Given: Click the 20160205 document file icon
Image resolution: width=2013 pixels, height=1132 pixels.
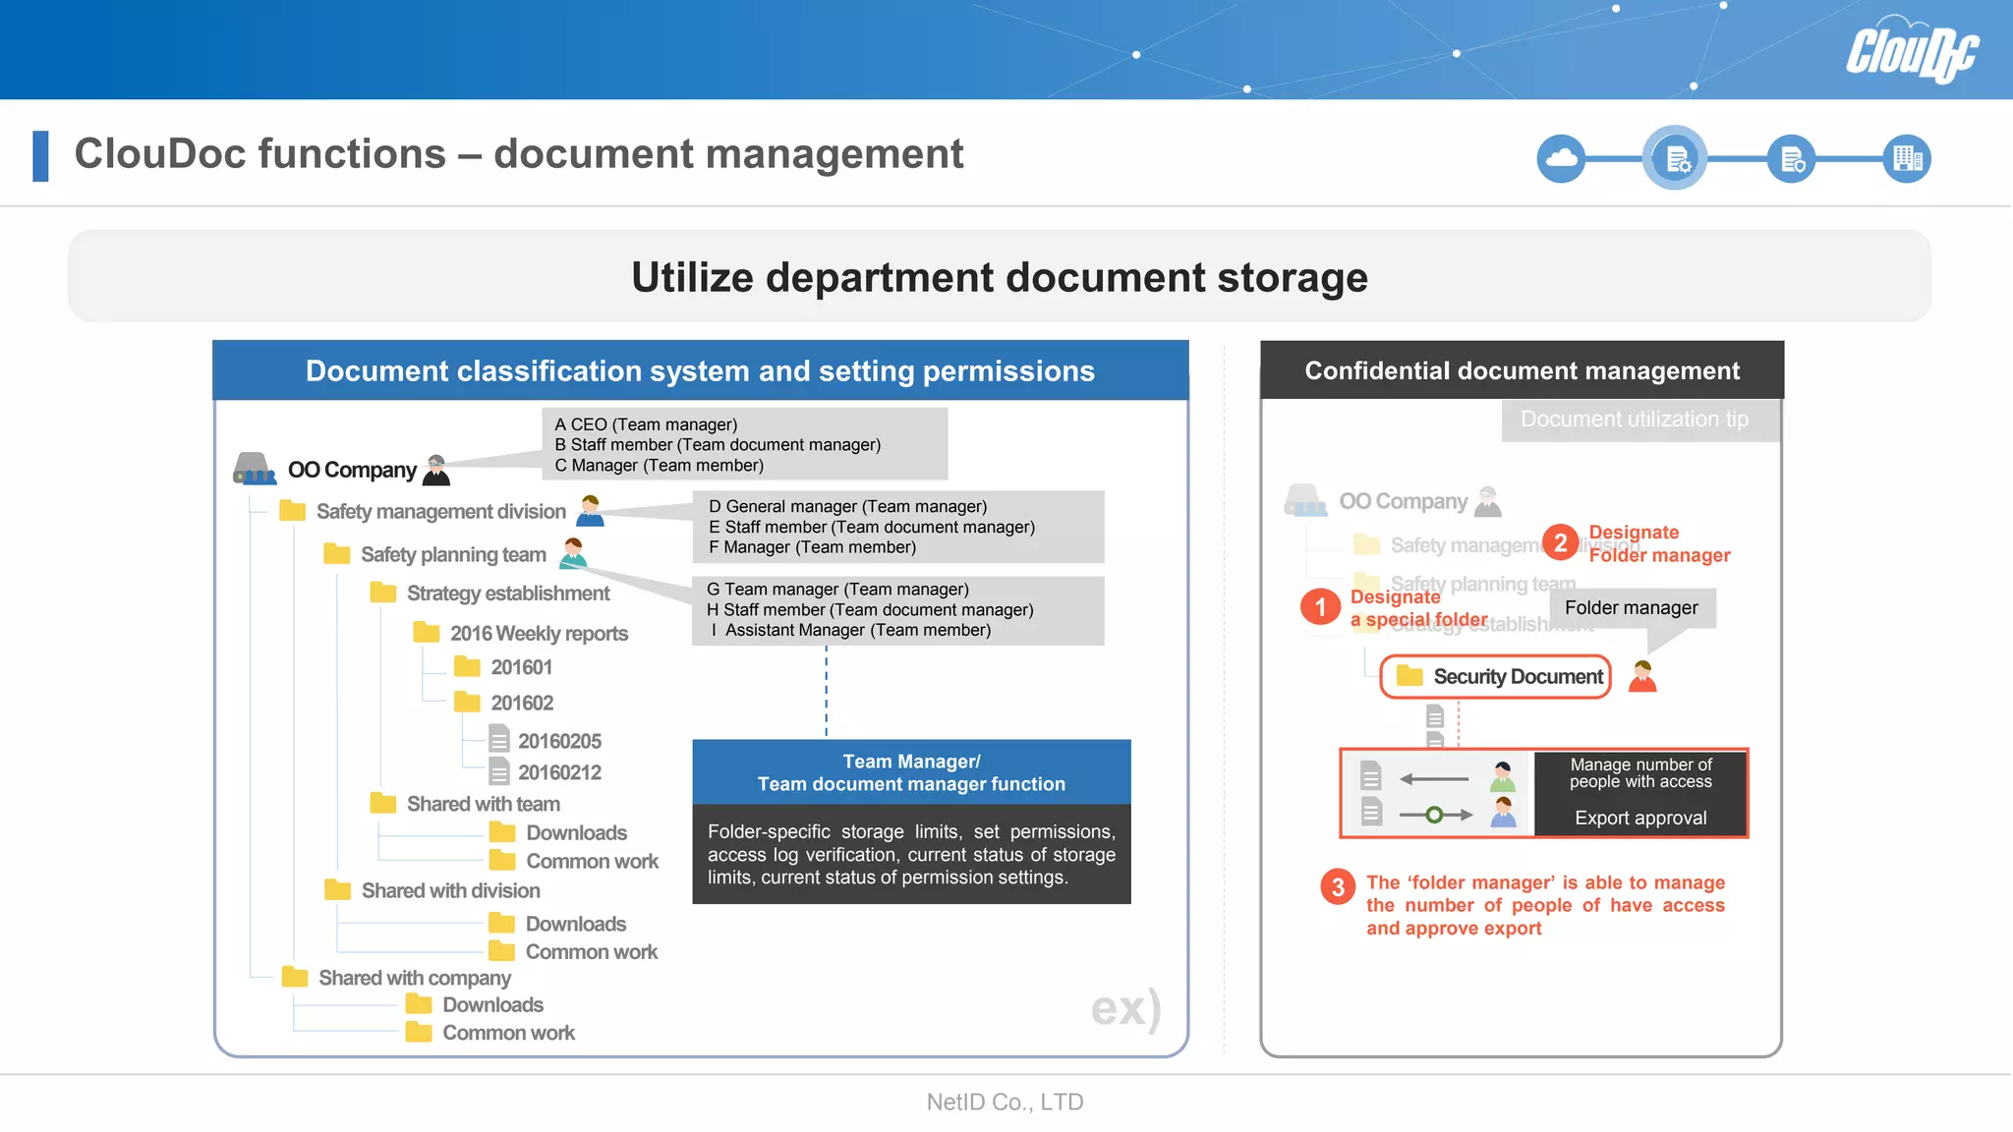Looking at the screenshot, I should 499,738.
